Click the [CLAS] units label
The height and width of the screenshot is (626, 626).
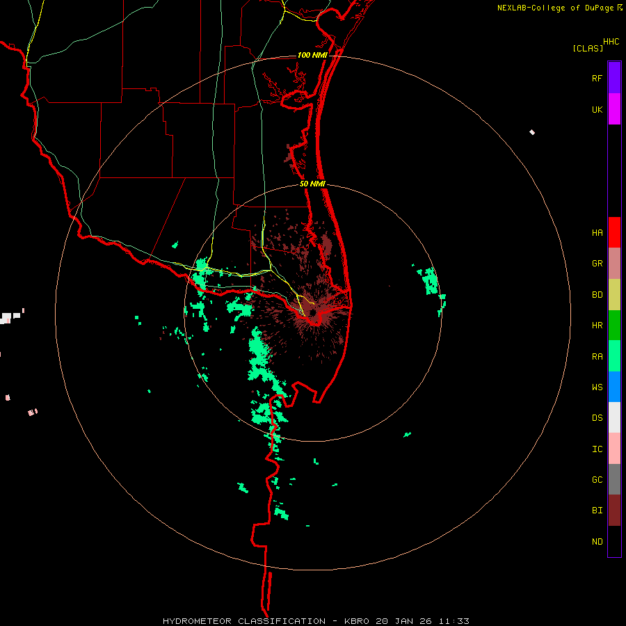tap(588, 48)
